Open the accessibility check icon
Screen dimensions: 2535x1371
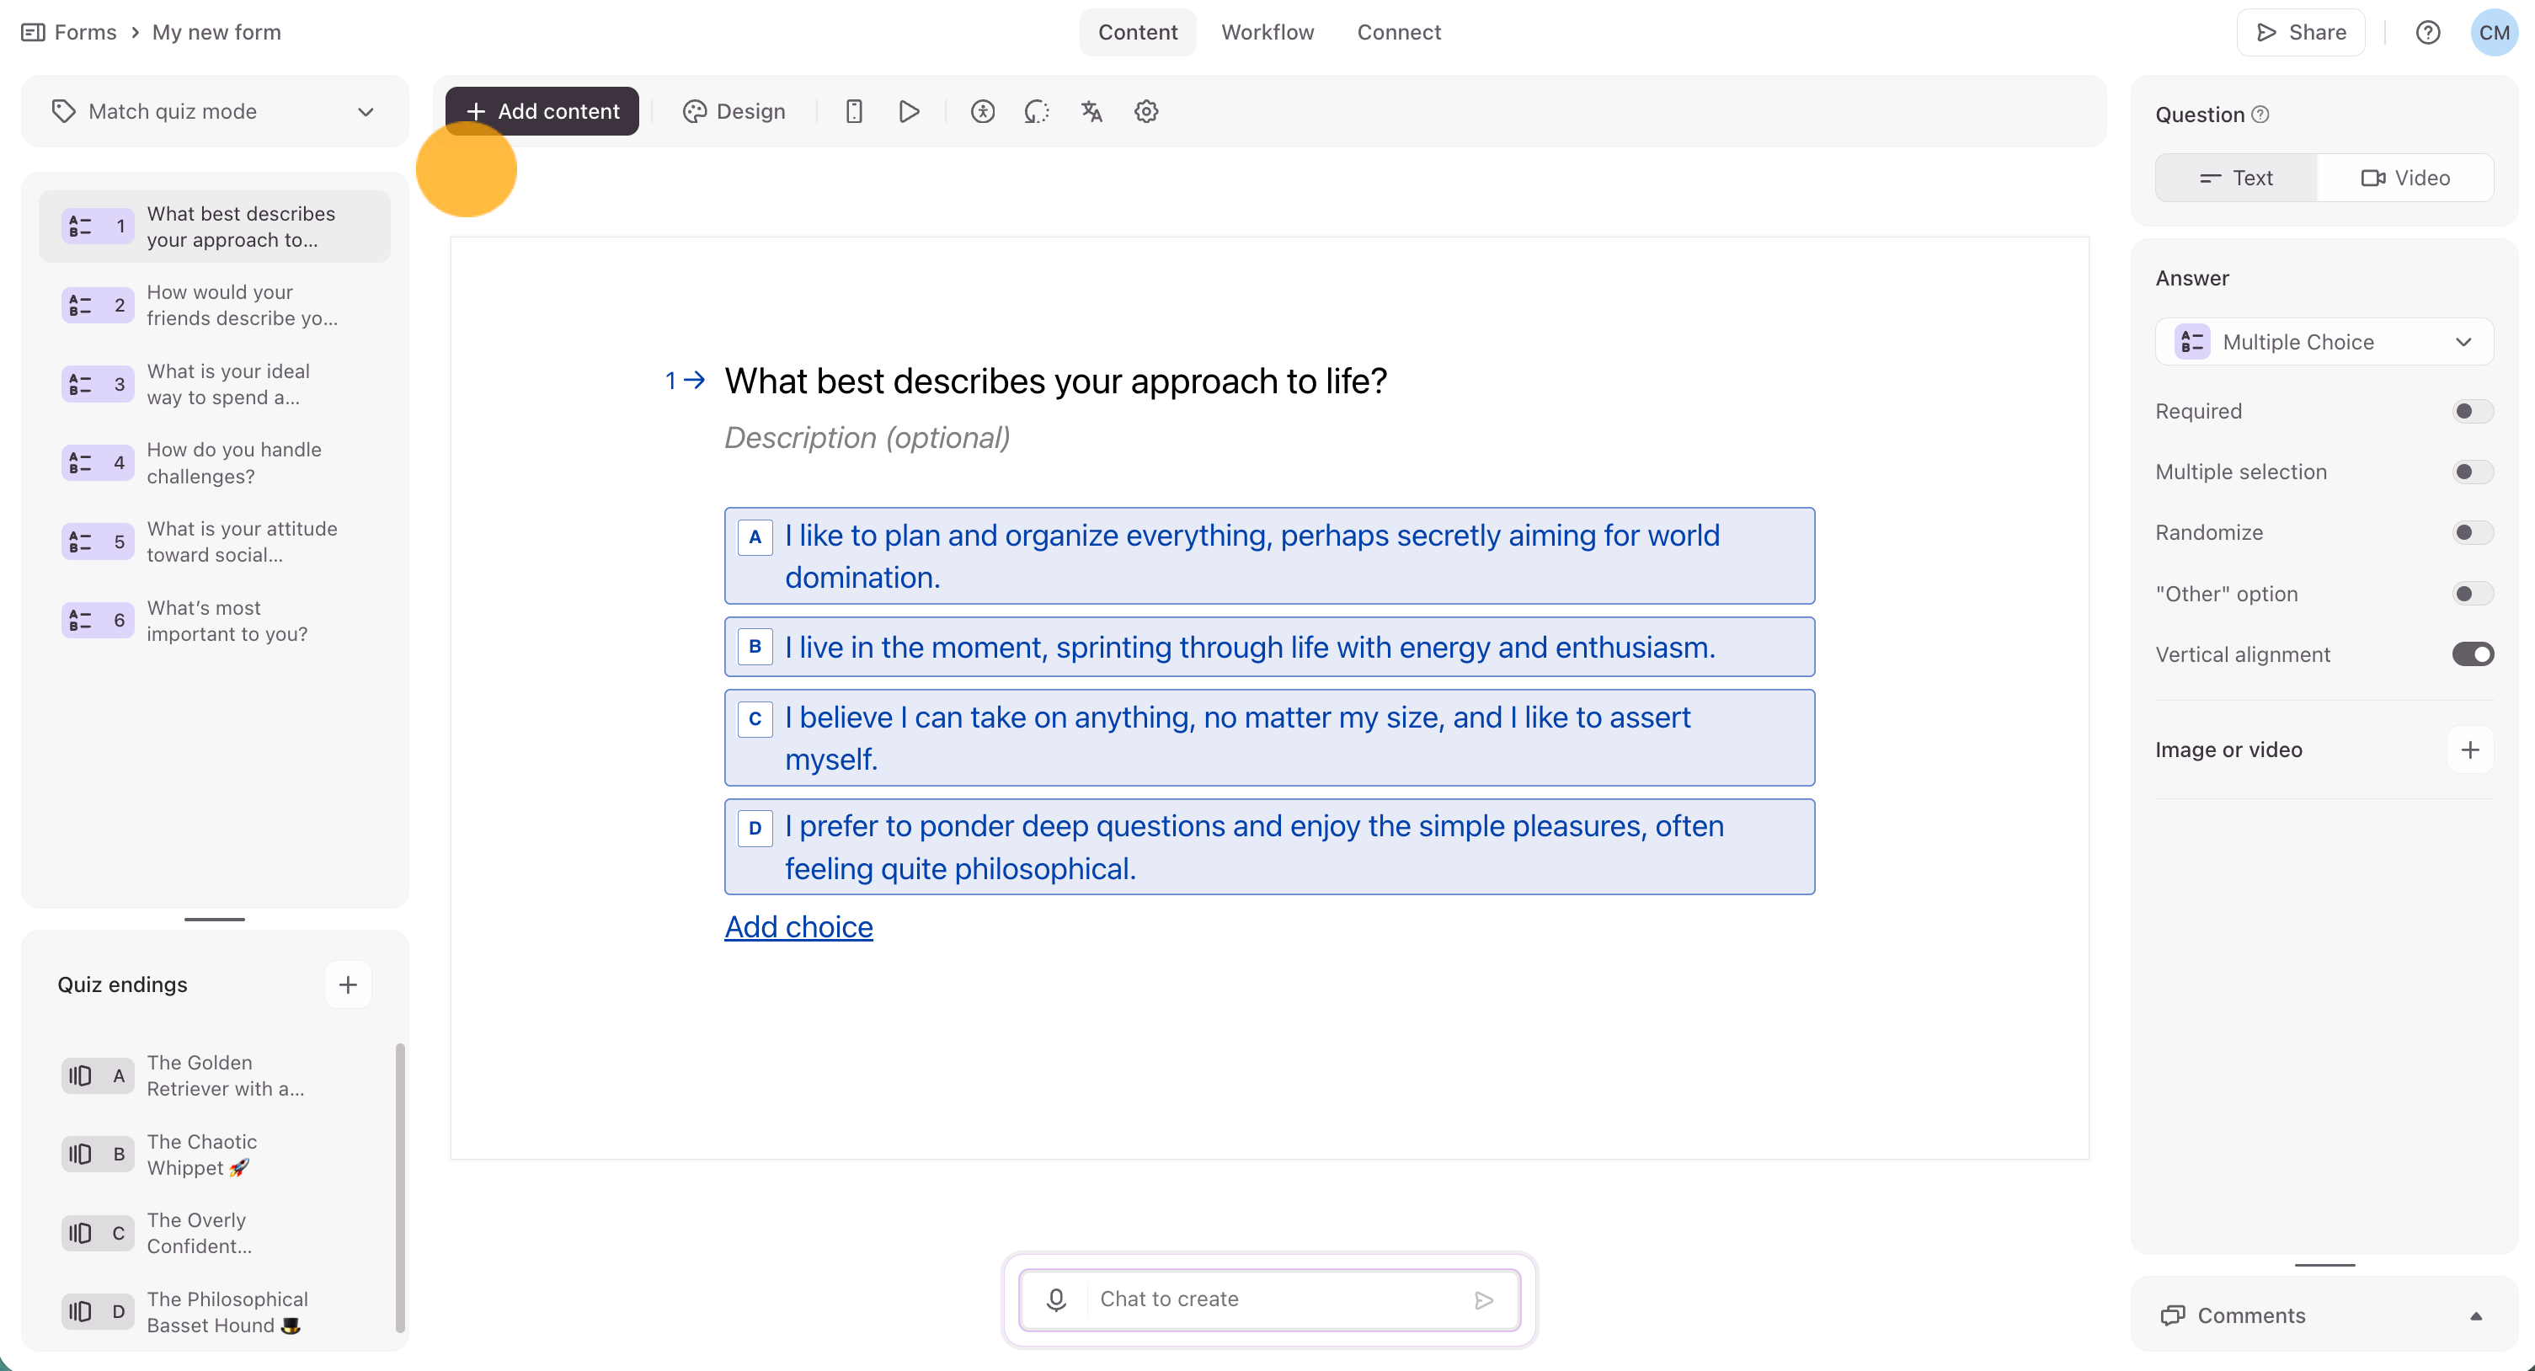(x=982, y=111)
